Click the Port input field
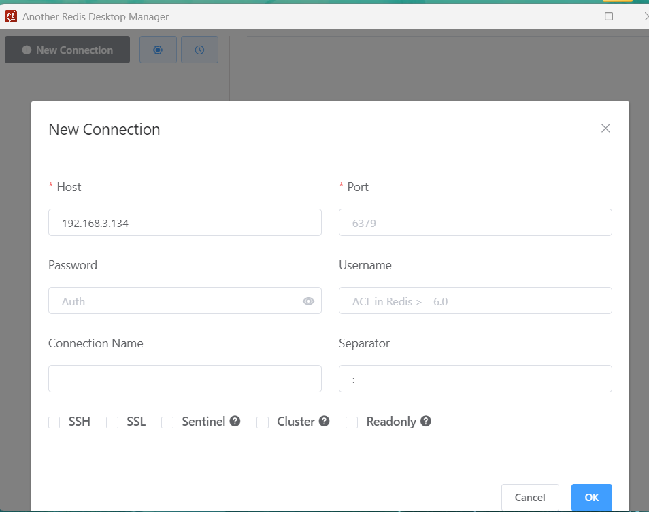The width and height of the screenshot is (649, 512). tap(475, 222)
